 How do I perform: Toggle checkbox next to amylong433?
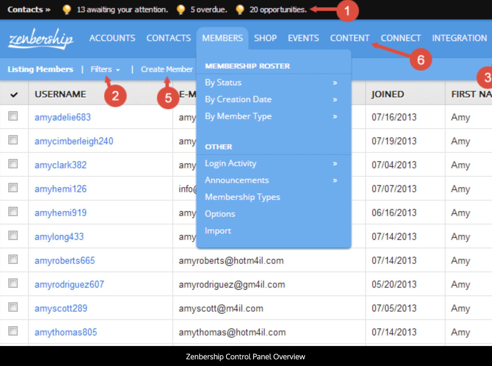(x=13, y=235)
